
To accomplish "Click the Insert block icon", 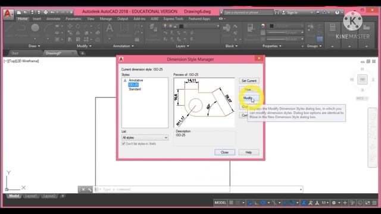I will click(226, 30).
